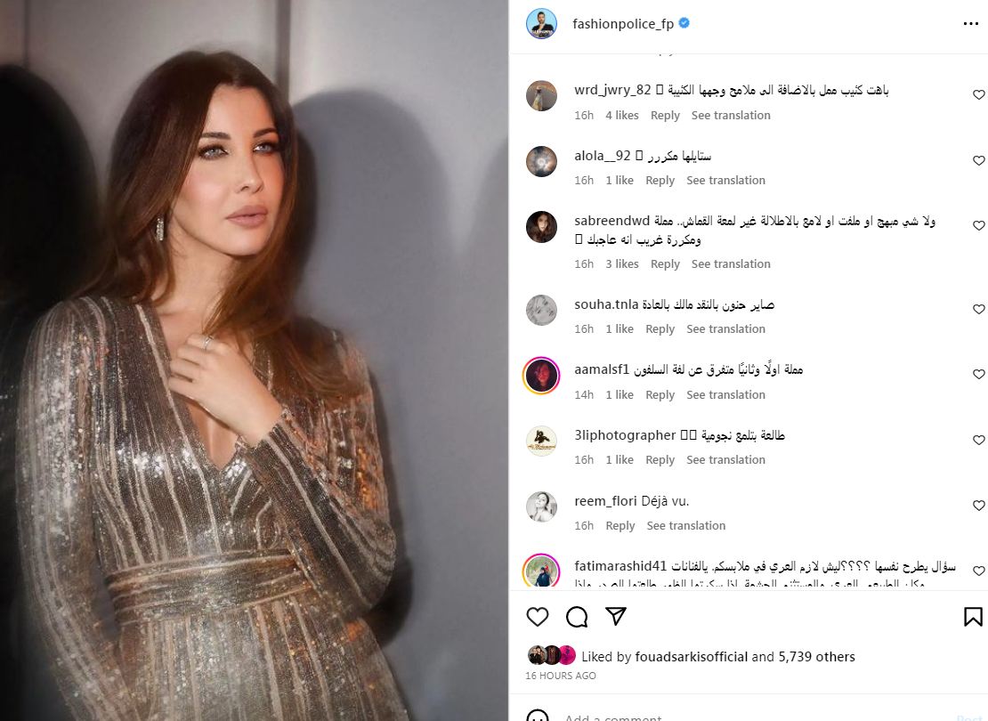The image size is (988, 721).
Task: Like reem_flori's Déjà vu comment
Action: point(978,506)
